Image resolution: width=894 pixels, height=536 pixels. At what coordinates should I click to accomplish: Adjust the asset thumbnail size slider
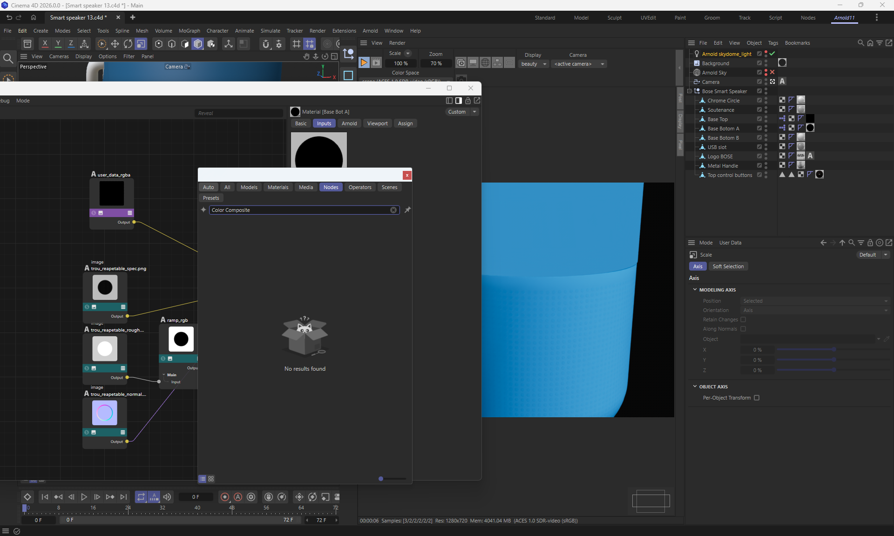tap(381, 479)
